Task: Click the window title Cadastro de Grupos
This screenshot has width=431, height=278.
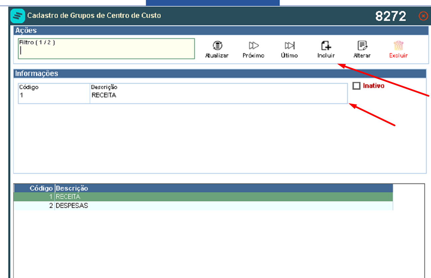Action: tap(94, 16)
